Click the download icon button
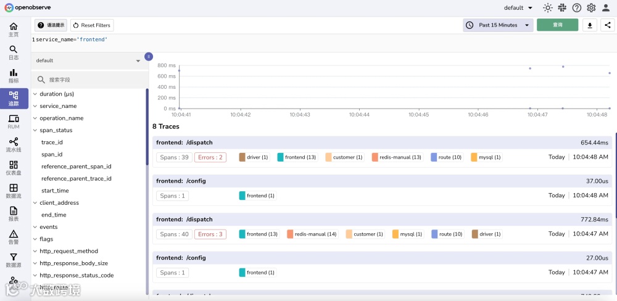This screenshot has width=617, height=301. pyautogui.click(x=589, y=25)
